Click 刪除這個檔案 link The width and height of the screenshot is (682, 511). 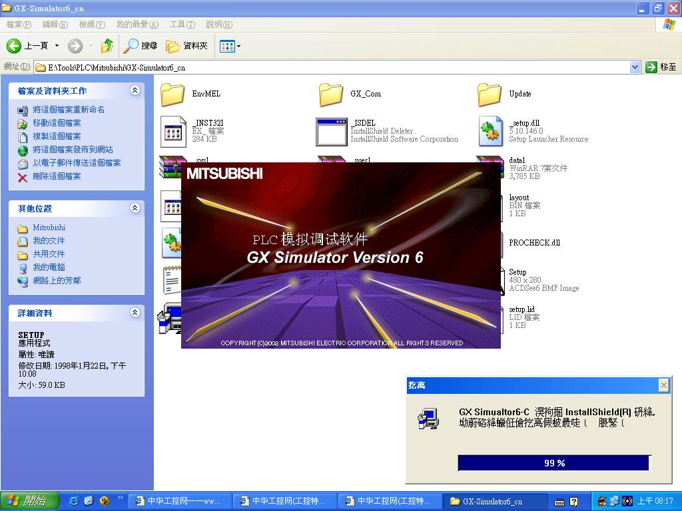pos(57,176)
